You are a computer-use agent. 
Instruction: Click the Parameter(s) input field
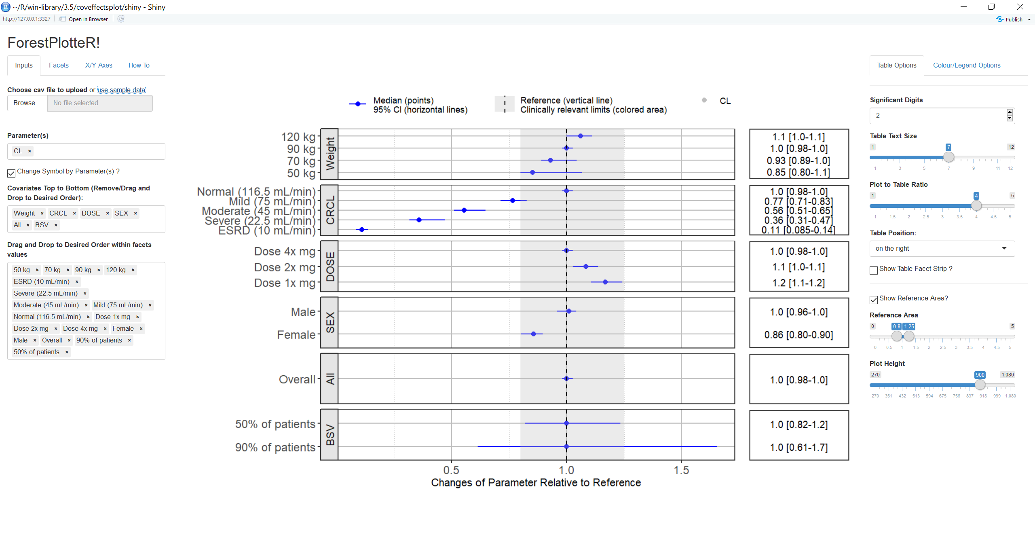(97, 151)
